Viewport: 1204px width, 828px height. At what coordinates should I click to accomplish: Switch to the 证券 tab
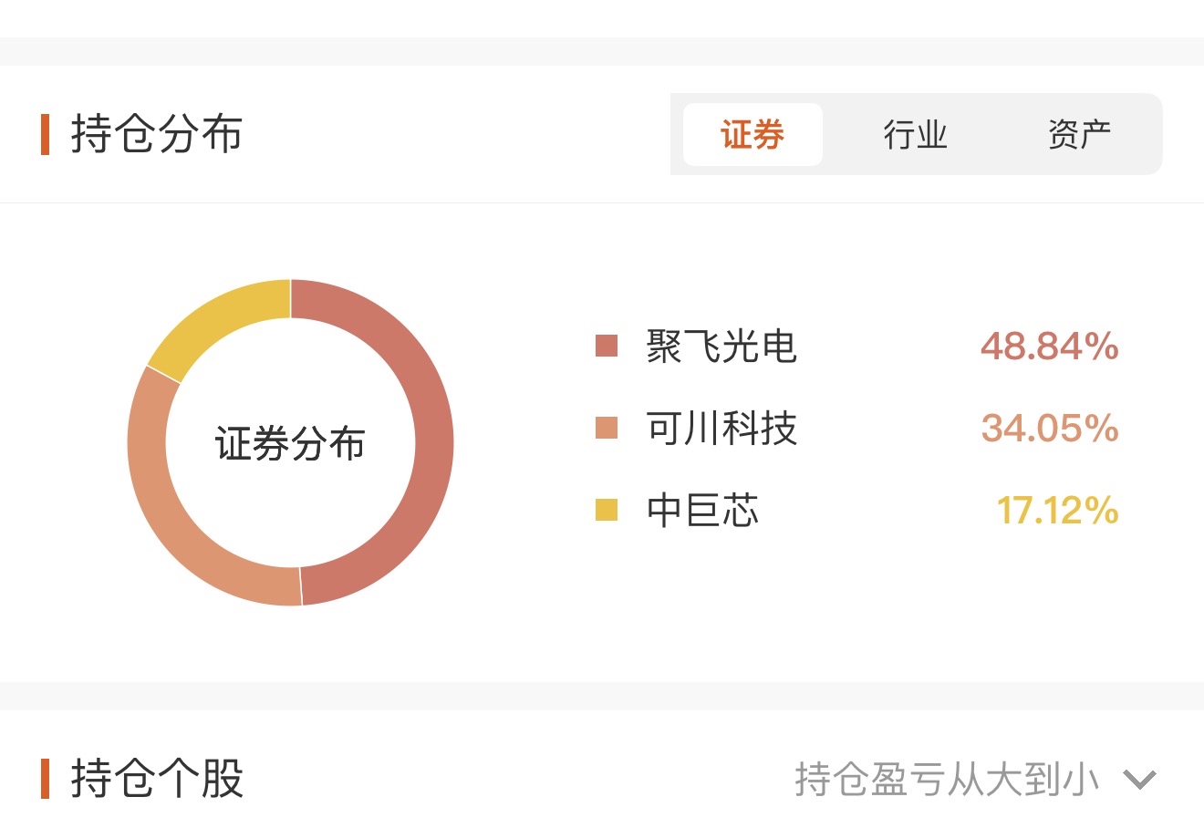752,135
